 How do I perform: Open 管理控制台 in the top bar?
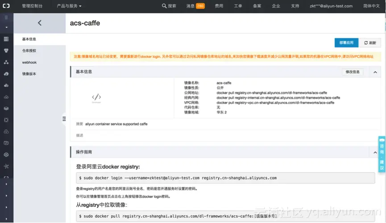tap(32, 6)
